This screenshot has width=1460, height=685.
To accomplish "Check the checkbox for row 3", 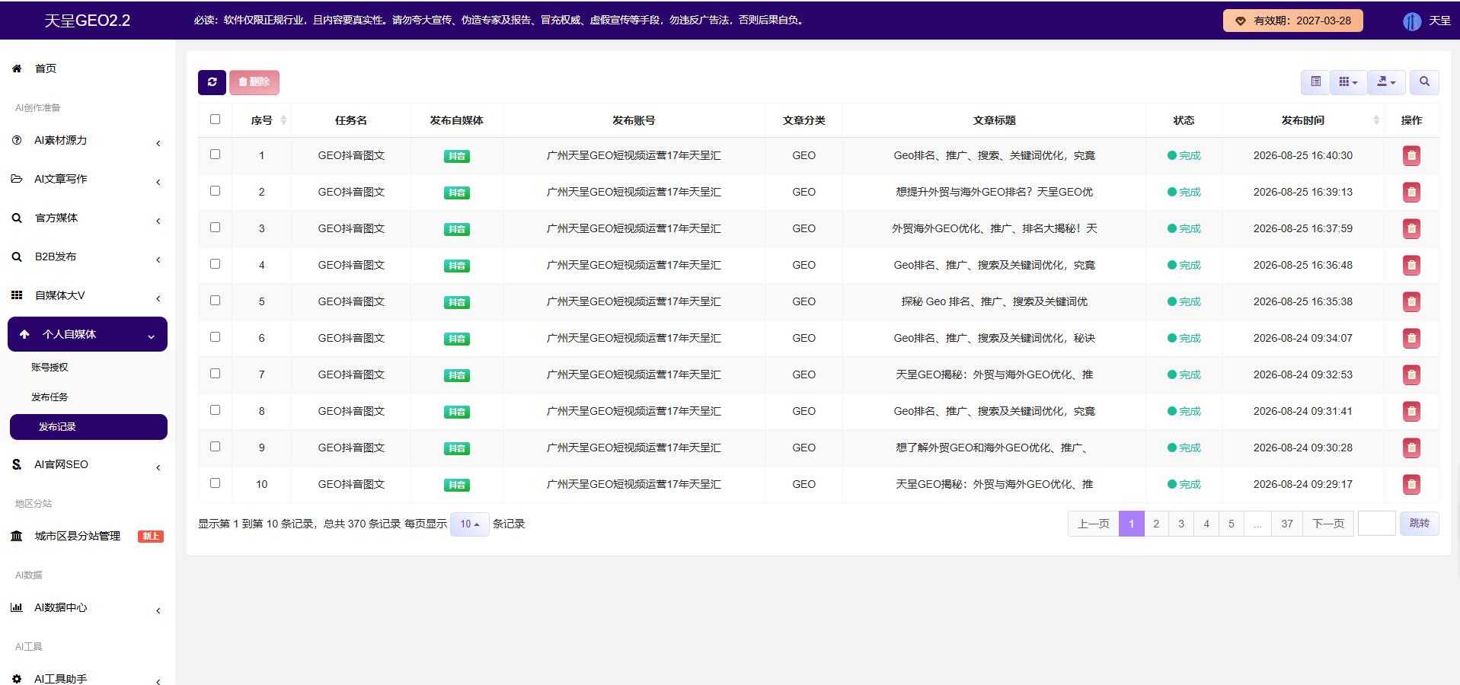I will [x=215, y=228].
